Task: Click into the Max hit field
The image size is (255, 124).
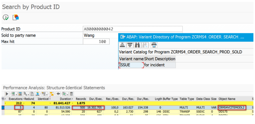Action: pos(96,42)
